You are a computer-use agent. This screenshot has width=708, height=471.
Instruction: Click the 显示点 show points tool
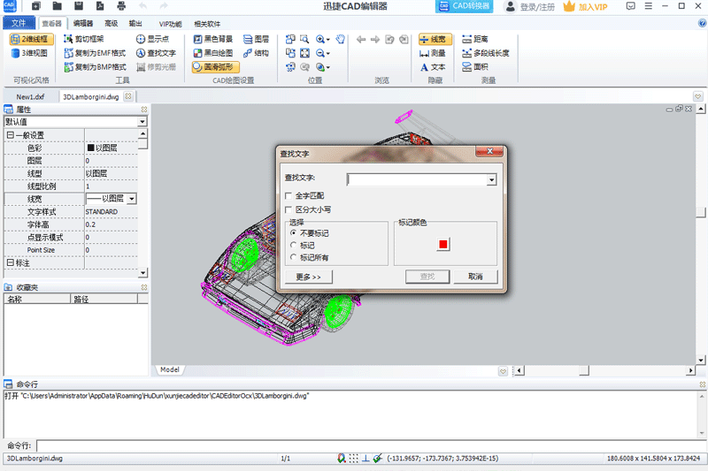152,39
